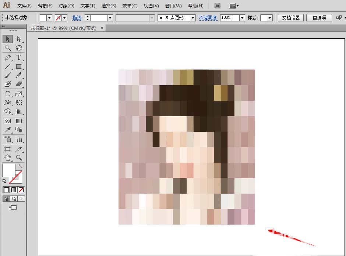The image size is (346, 256).
Task: Select the Shape Builder tool
Action: coord(8,111)
